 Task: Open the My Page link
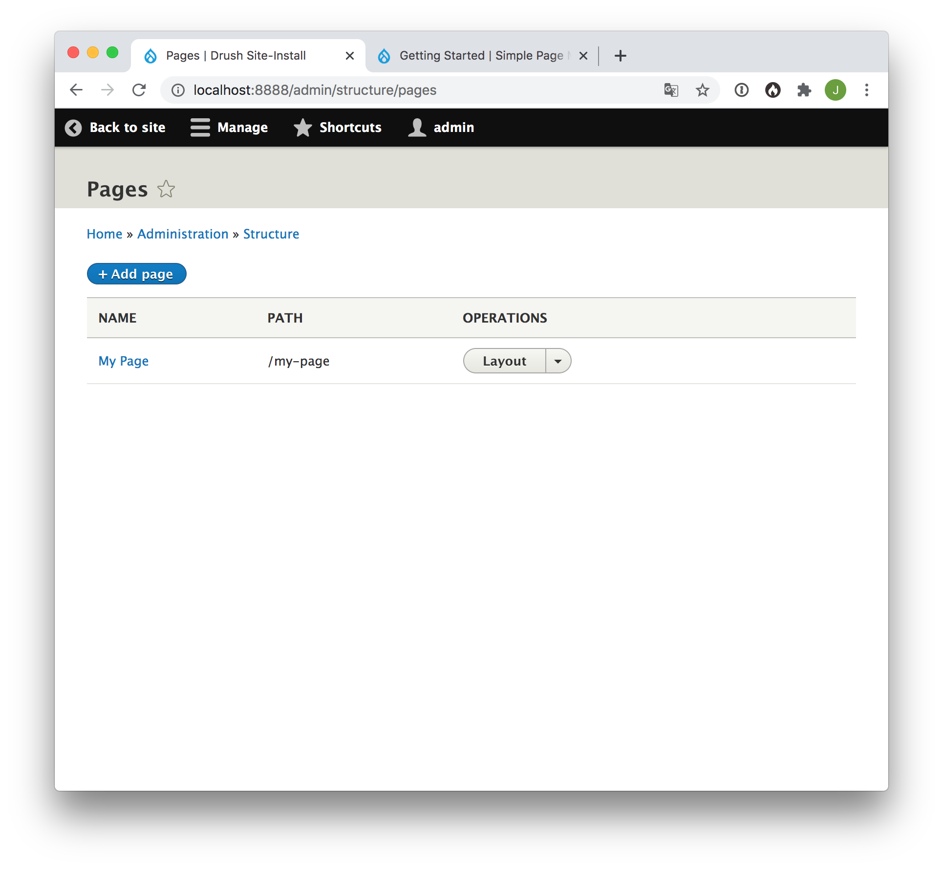point(123,361)
